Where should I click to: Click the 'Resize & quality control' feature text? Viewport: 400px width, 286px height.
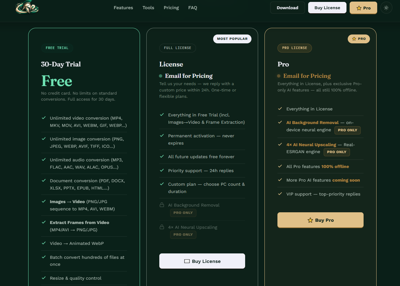76,278
